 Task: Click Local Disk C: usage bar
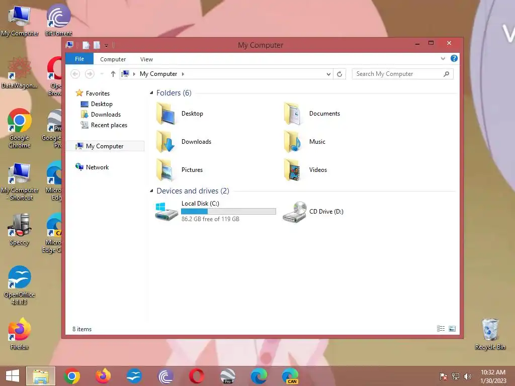(x=229, y=212)
